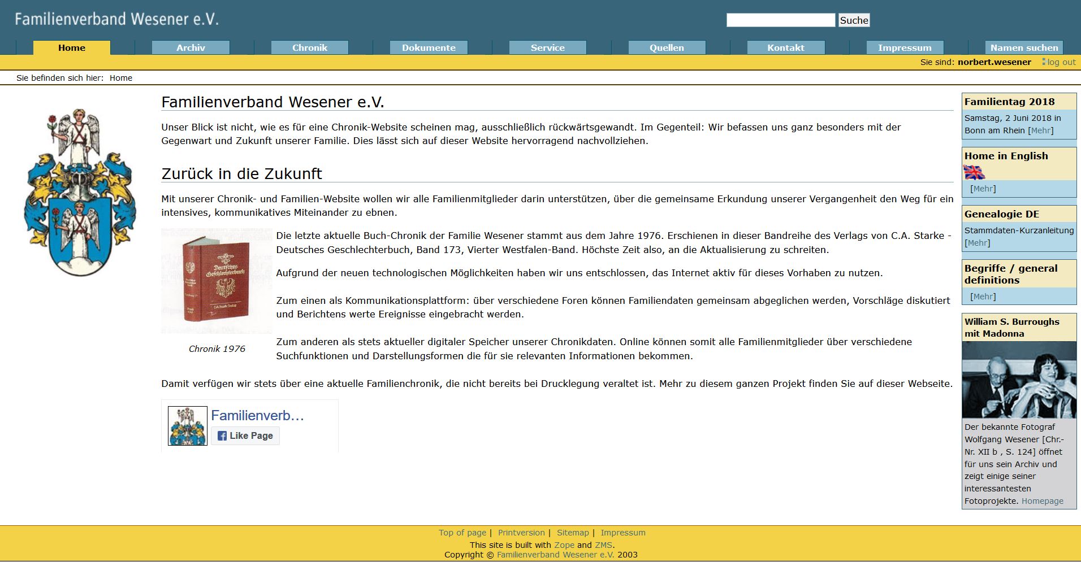The image size is (1081, 562).
Task: Click the Chronik 1976 book image
Action: (217, 281)
